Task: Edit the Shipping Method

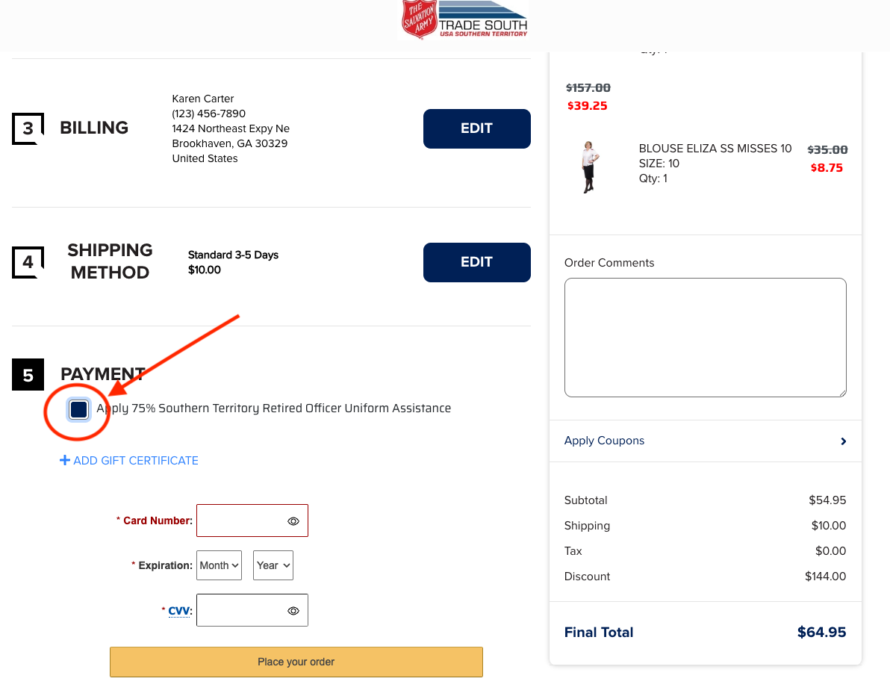Action: click(x=477, y=262)
